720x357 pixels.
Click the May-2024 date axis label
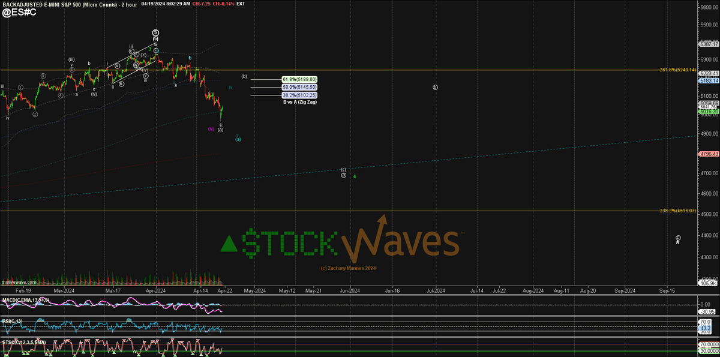click(x=255, y=290)
